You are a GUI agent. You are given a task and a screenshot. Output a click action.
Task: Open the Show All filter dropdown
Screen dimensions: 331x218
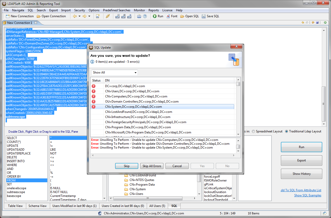click(115, 72)
